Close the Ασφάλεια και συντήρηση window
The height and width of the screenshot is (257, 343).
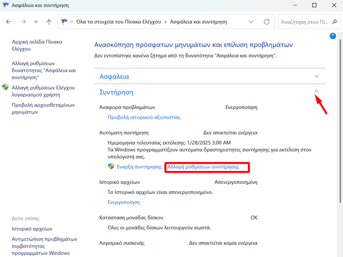click(334, 5)
